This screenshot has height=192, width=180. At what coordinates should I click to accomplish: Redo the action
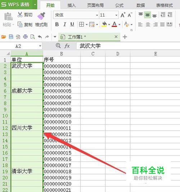[x=47, y=37]
